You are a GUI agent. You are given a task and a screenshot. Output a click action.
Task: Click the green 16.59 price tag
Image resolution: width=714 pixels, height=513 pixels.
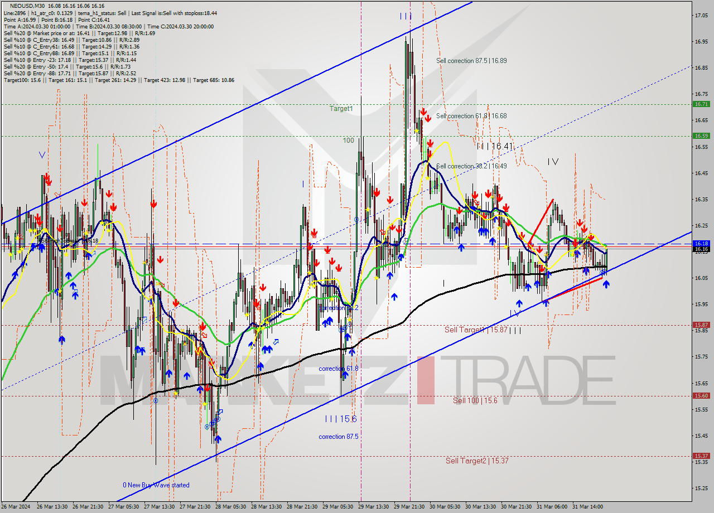pyautogui.click(x=701, y=135)
